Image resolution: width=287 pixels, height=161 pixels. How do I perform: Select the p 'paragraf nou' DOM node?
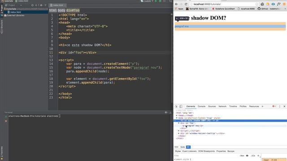tap(193, 126)
